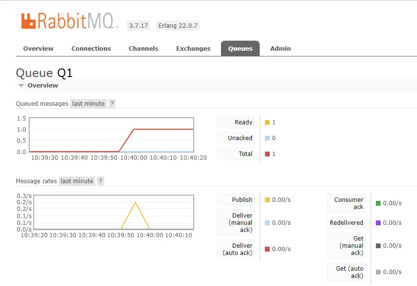Click the Deliver (auto ack) red swatch
417x286 pixels.
pyautogui.click(x=267, y=249)
